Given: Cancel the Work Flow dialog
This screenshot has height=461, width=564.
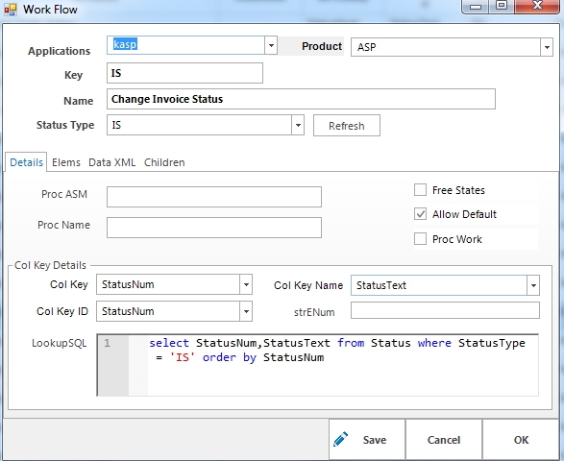Looking at the screenshot, I should [444, 440].
